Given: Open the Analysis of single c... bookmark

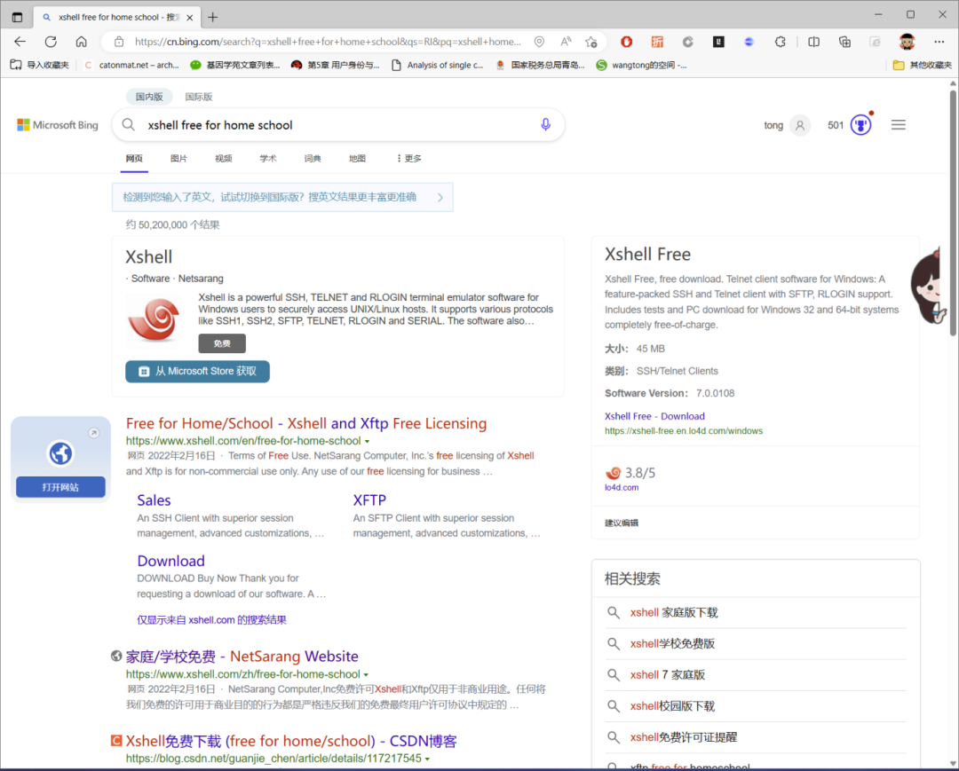Looking at the screenshot, I should pos(437,65).
